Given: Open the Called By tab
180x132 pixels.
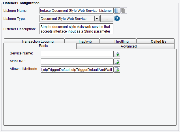Looking at the screenshot, I should tap(155, 41).
